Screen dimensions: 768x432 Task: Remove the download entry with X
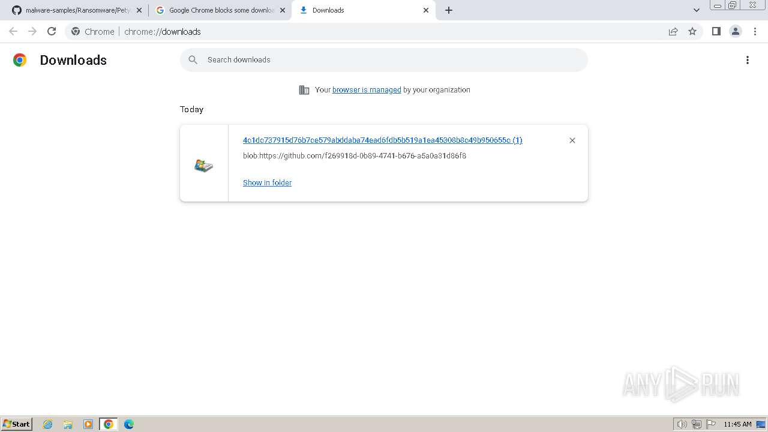click(x=572, y=140)
